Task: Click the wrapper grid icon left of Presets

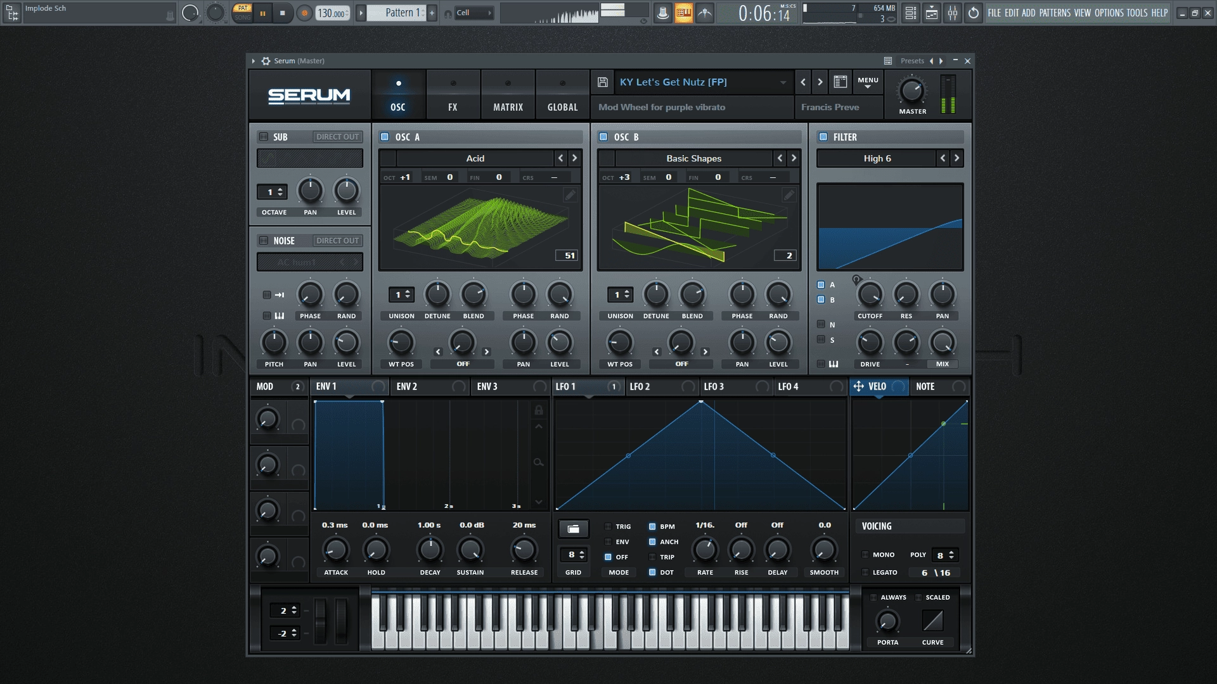Action: pyautogui.click(x=888, y=61)
